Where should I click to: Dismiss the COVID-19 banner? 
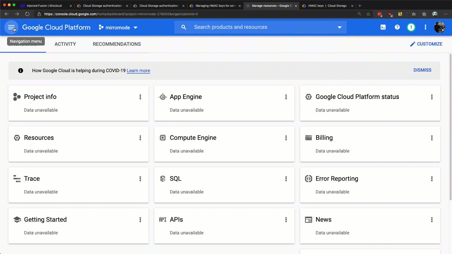point(422,70)
